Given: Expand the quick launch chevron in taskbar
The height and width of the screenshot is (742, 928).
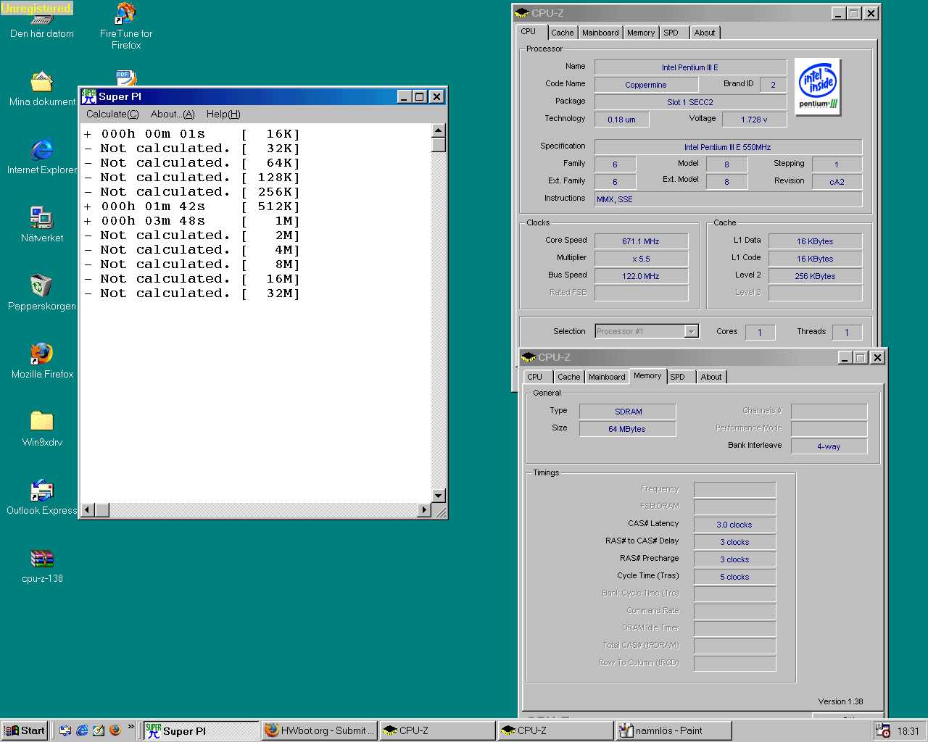Looking at the screenshot, I should (x=131, y=727).
